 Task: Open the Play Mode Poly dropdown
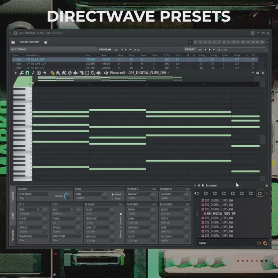point(33,198)
